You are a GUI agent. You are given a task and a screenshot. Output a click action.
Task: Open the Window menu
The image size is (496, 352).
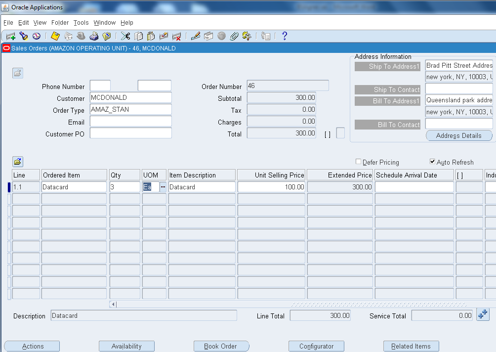[105, 23]
